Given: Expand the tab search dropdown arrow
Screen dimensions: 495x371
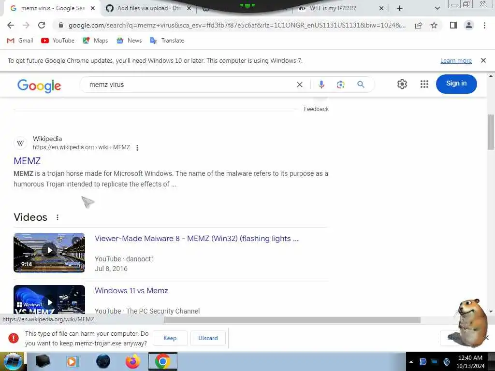Looking at the screenshot, I should coord(437,9).
